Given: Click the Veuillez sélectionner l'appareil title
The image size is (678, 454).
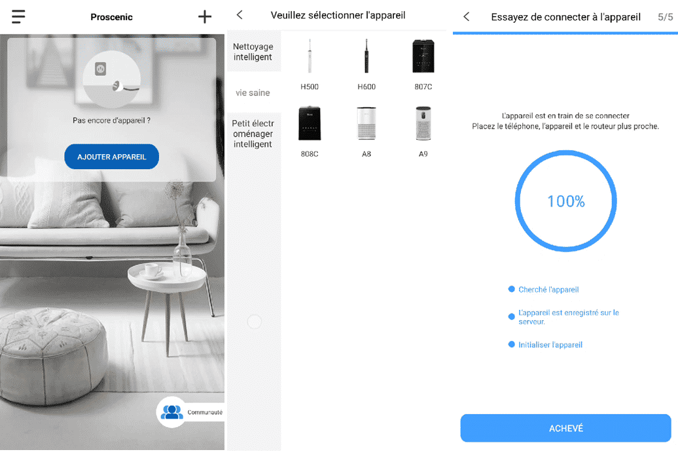Looking at the screenshot, I should pos(338,15).
